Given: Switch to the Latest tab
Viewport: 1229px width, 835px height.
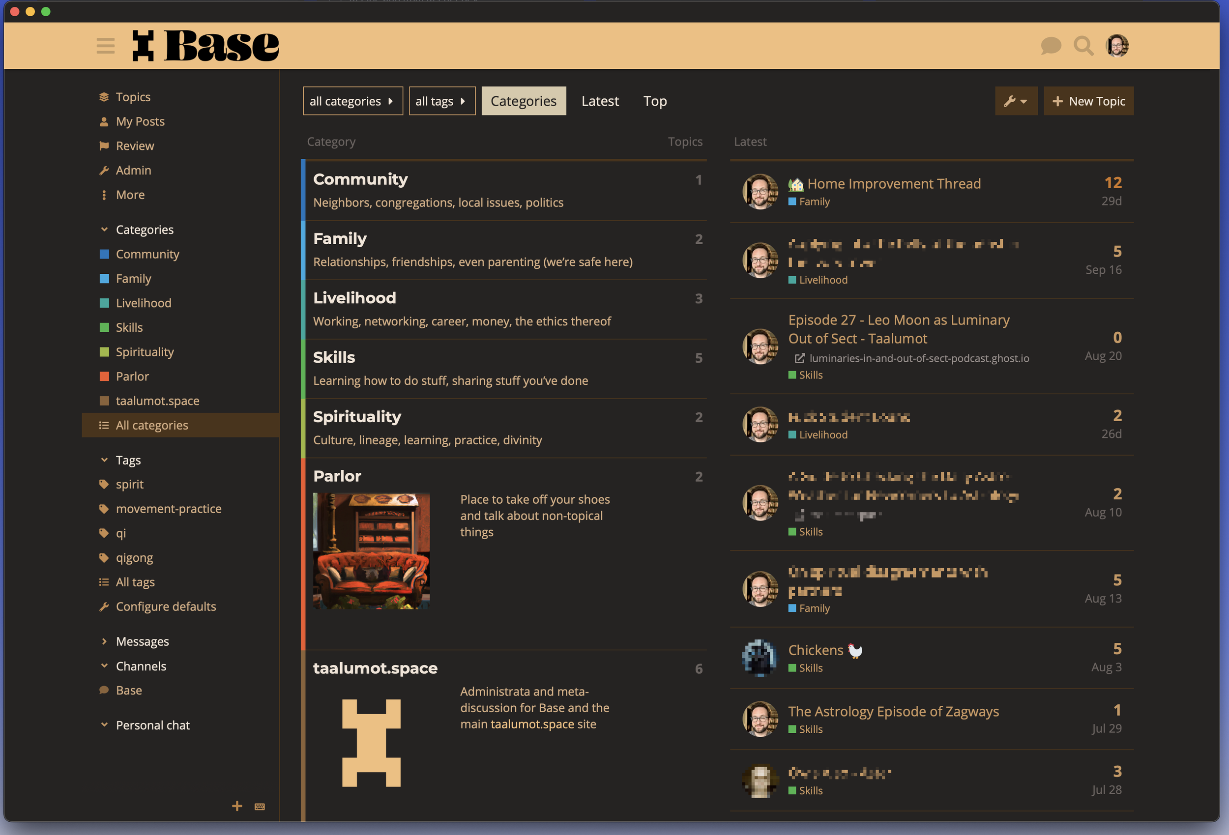Looking at the screenshot, I should click(x=600, y=101).
